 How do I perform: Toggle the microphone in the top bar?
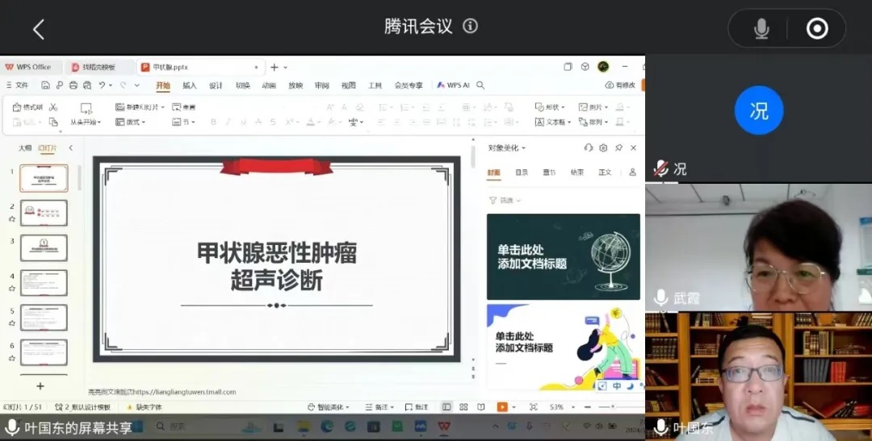click(x=761, y=28)
